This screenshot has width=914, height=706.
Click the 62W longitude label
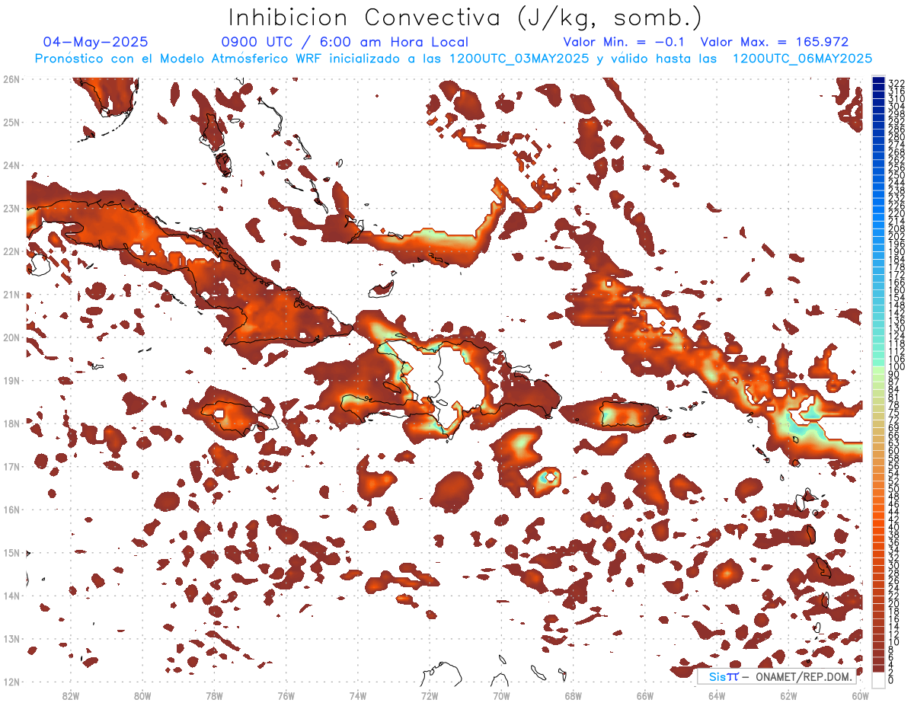coord(788,695)
